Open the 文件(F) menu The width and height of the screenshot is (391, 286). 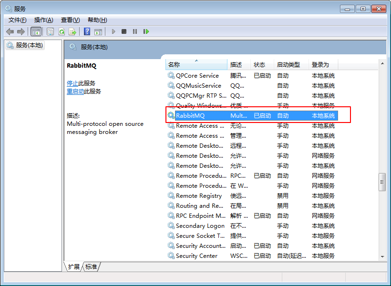pos(18,20)
